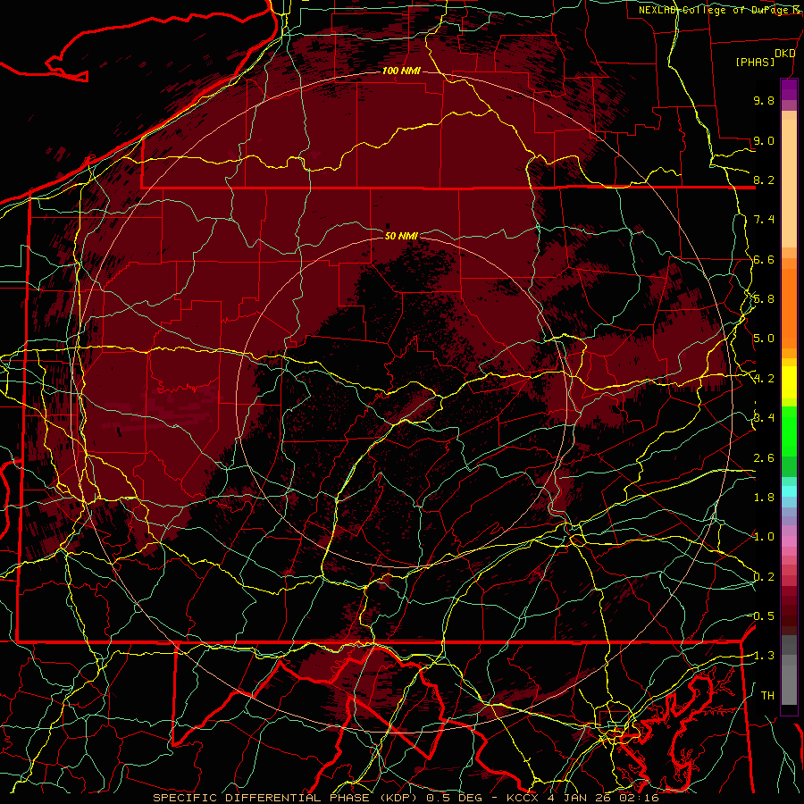Image resolution: width=804 pixels, height=804 pixels.
Task: Pick the orange color bar segment
Action: pyautogui.click(x=789, y=307)
